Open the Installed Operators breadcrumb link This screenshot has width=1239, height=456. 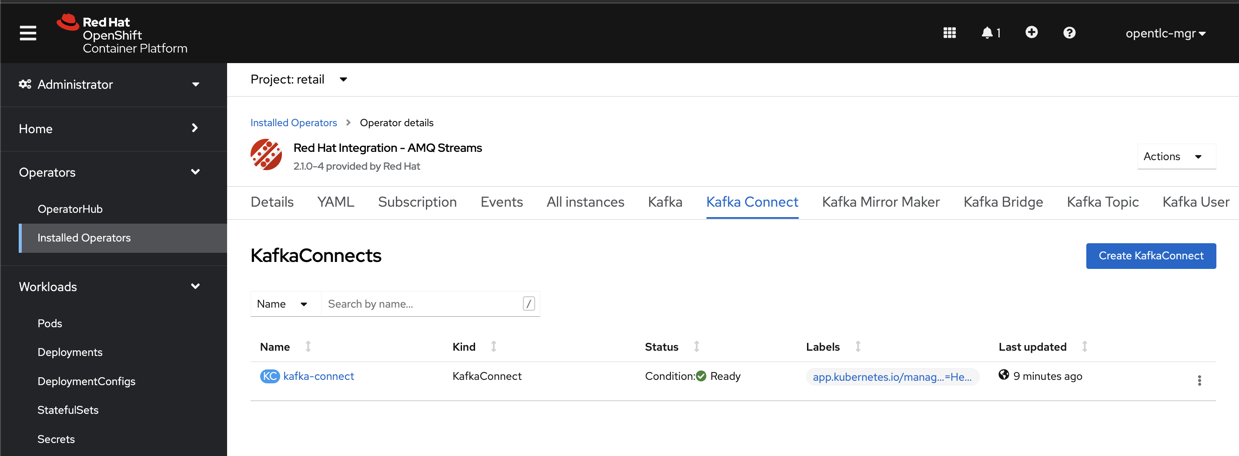click(293, 123)
